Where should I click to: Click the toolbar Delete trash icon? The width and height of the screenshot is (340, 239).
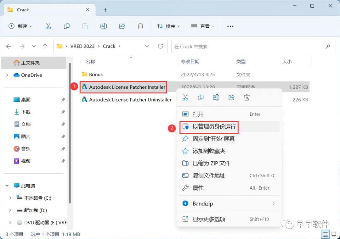point(140,26)
